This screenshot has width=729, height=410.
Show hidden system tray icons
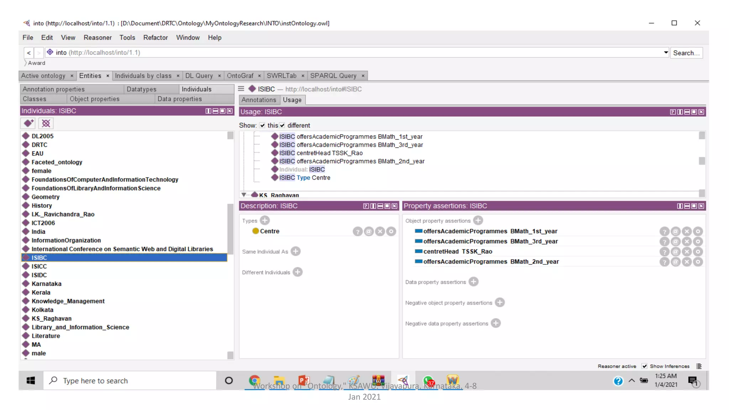[x=631, y=380]
